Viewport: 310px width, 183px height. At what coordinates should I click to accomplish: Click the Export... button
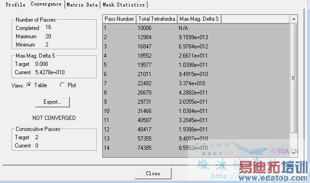52,102
